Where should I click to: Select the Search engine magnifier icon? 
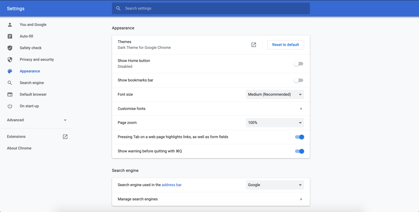[x=10, y=83]
